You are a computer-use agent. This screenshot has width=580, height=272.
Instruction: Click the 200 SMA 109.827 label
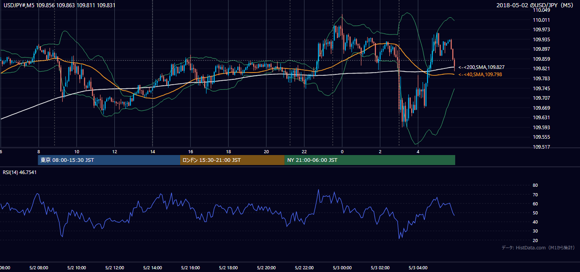(x=482, y=67)
